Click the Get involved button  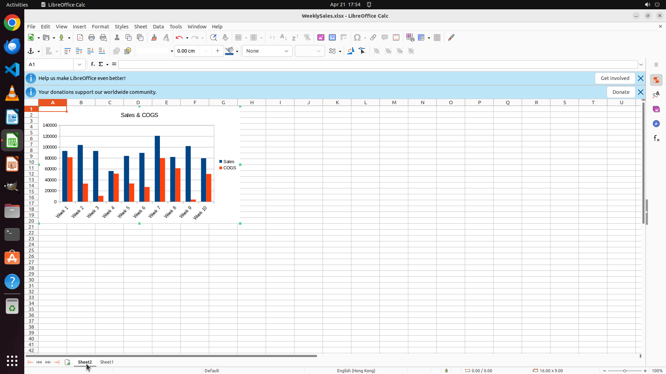pos(615,78)
